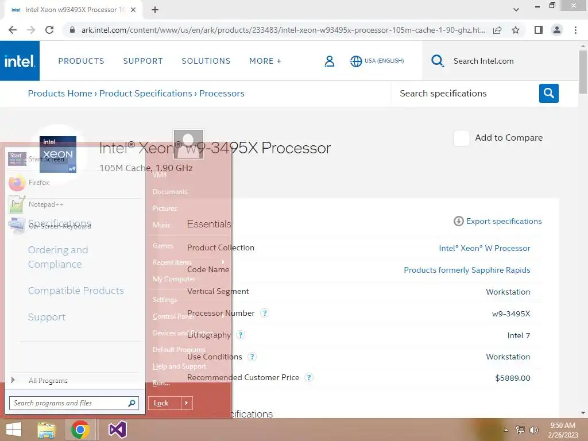Open Help and Support in Start menu

(x=179, y=366)
